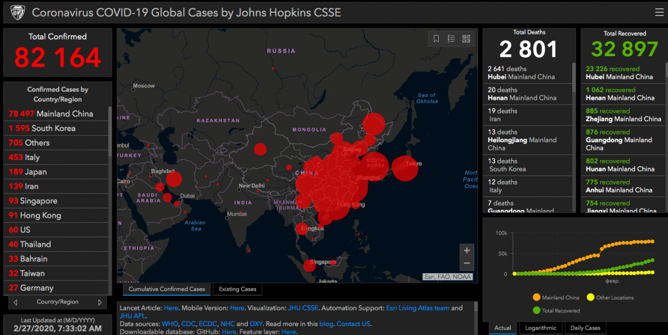This screenshot has height=335, width=668.
Task: Click the yellow Other Locations legend dot
Action: pyautogui.click(x=591, y=297)
